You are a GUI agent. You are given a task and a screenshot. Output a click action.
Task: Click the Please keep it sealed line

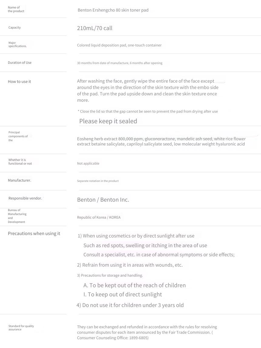coord(108,121)
